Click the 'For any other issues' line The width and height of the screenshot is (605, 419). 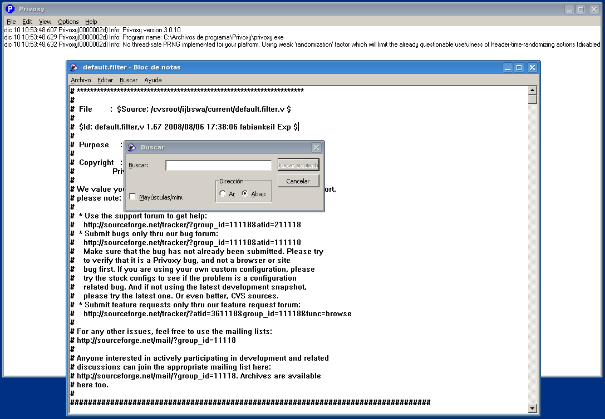(171, 332)
